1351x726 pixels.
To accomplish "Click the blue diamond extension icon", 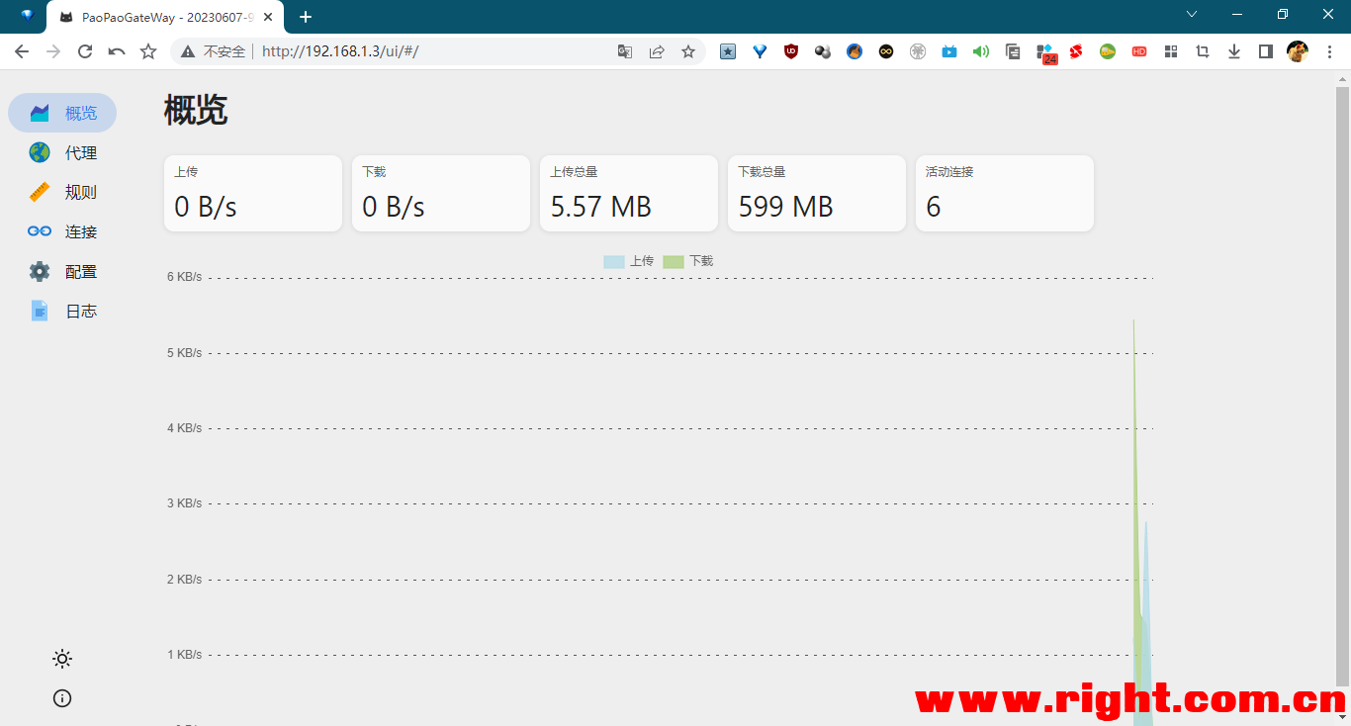I will point(760,51).
